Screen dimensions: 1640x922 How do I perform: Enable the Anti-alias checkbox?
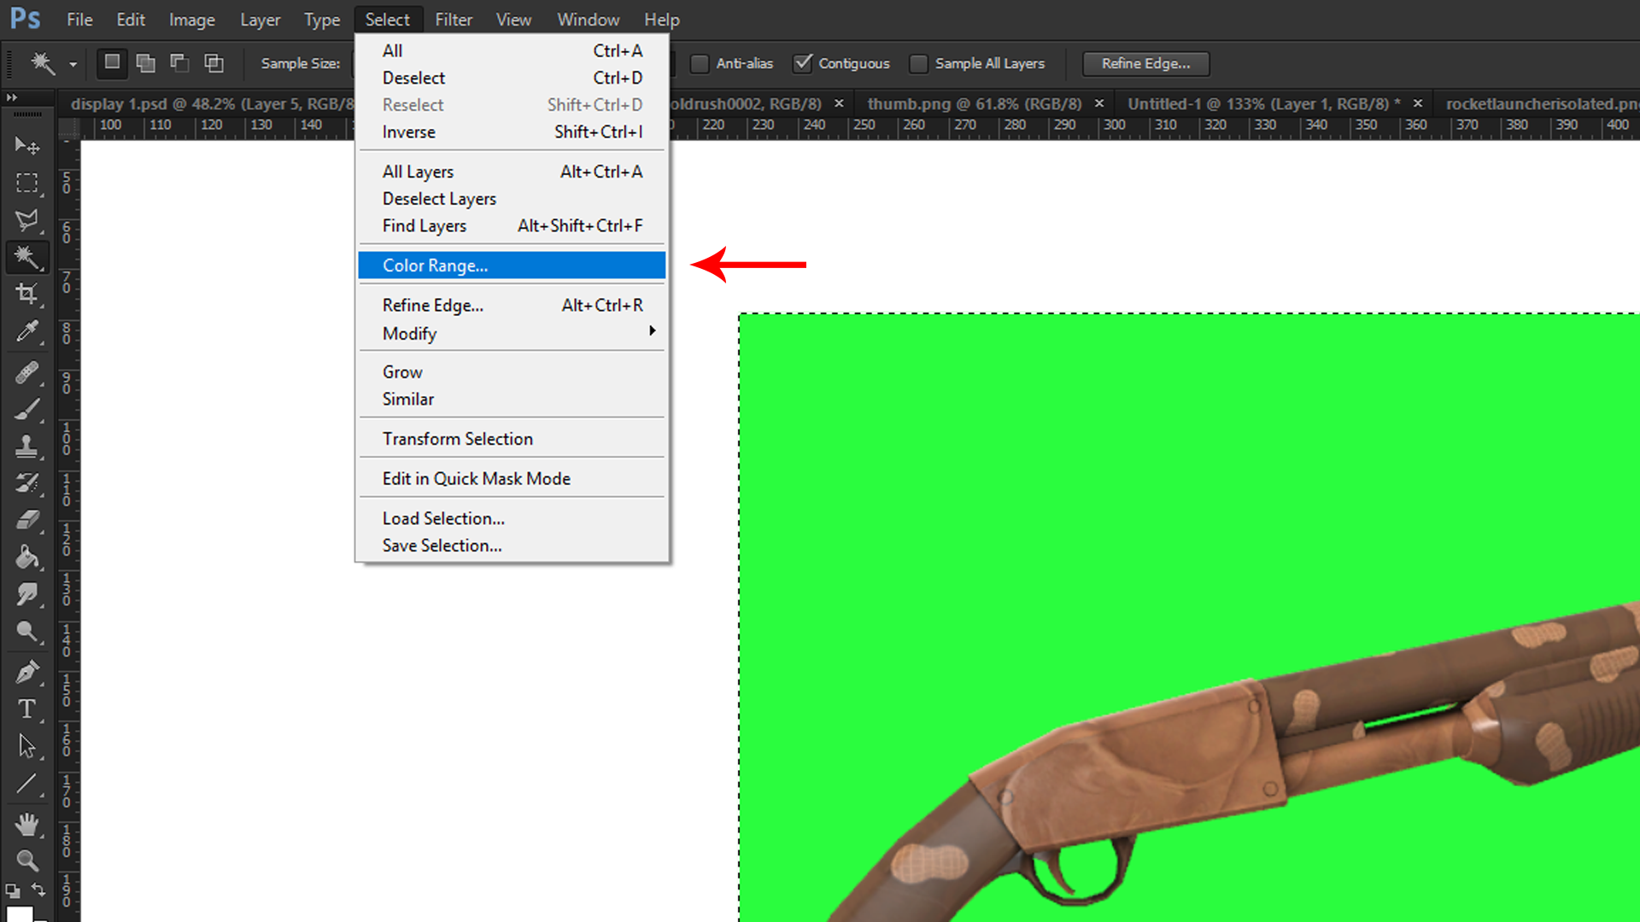coord(700,63)
